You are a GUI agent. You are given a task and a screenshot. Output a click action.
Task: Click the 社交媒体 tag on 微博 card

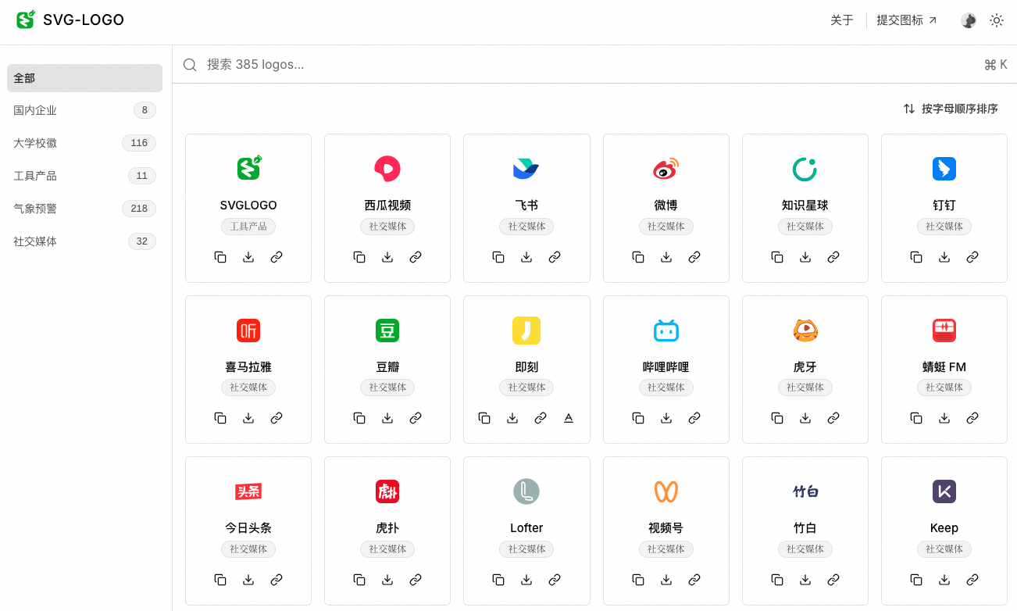[x=666, y=227]
